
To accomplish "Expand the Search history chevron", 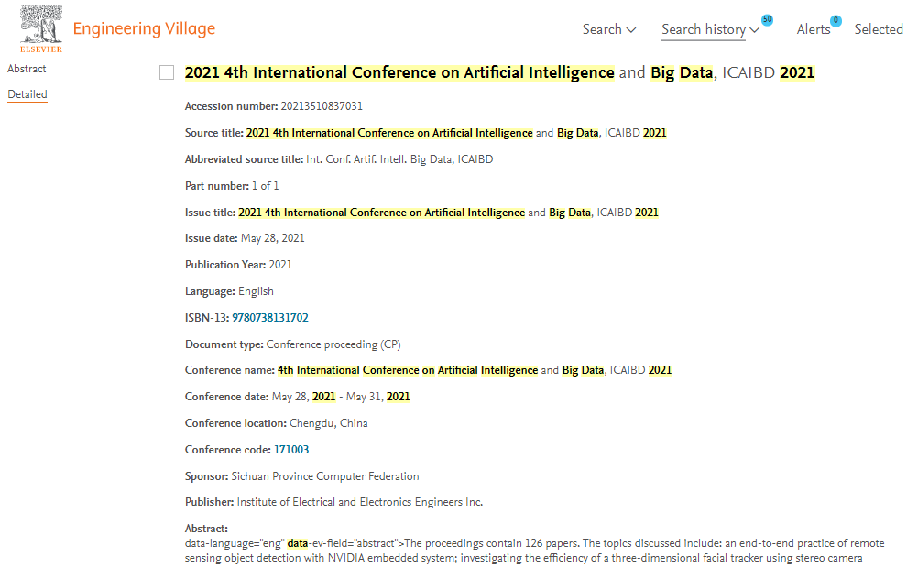I will click(754, 30).
